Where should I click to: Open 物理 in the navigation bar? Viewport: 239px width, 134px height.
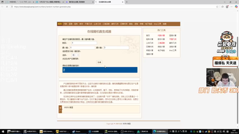coord(142,24)
